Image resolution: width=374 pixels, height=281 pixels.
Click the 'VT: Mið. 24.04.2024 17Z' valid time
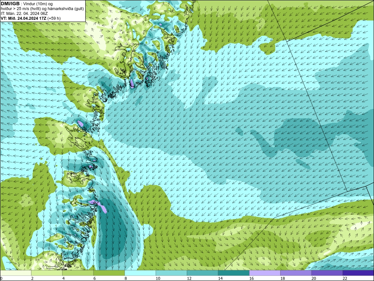24,18
